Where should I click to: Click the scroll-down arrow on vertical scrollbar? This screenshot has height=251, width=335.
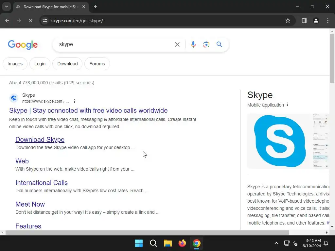[x=332, y=227]
